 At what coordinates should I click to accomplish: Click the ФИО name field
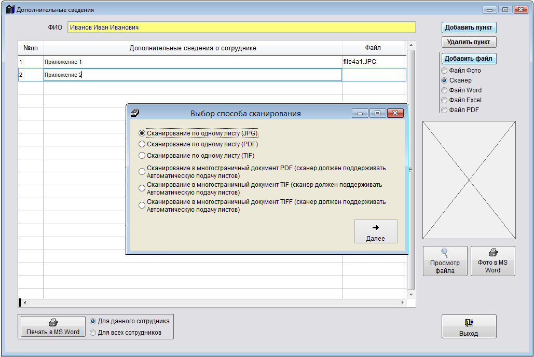241,28
